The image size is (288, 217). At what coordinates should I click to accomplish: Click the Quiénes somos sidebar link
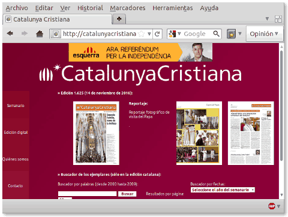tap(16, 159)
